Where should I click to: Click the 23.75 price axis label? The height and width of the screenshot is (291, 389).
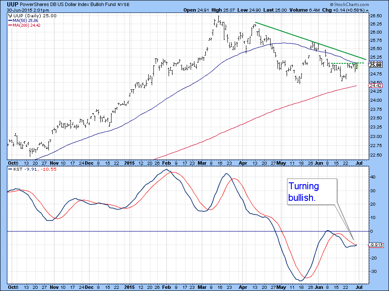click(x=376, y=110)
